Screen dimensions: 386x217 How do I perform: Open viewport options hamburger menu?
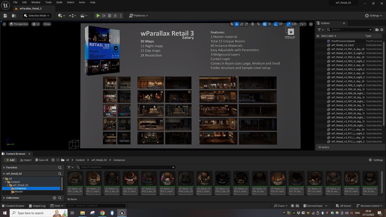tap(4, 24)
